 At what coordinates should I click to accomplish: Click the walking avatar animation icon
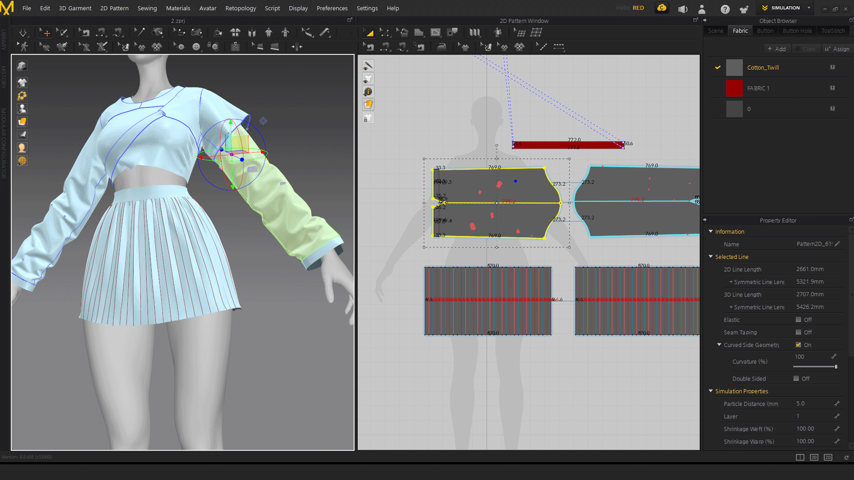coord(23,47)
